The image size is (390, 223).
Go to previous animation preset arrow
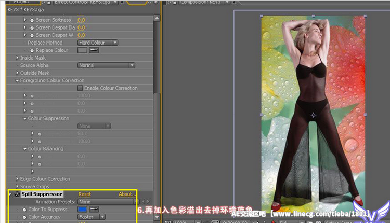(144, 202)
